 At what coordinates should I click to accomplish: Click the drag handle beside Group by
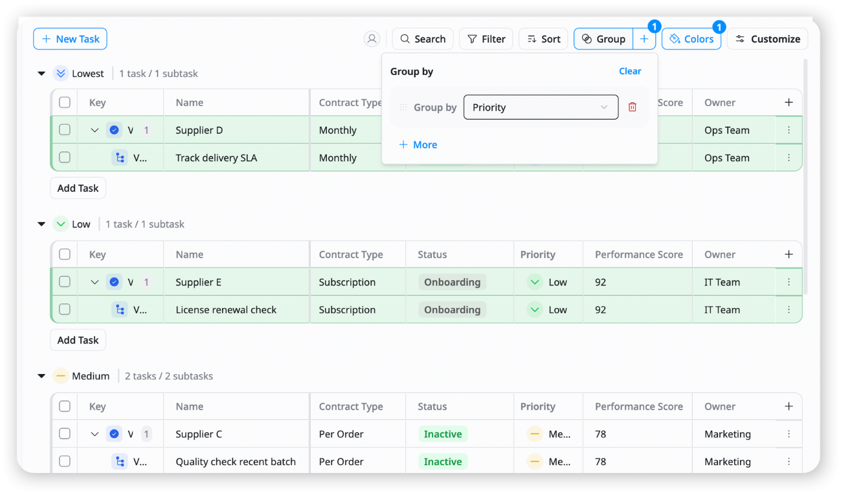point(403,107)
